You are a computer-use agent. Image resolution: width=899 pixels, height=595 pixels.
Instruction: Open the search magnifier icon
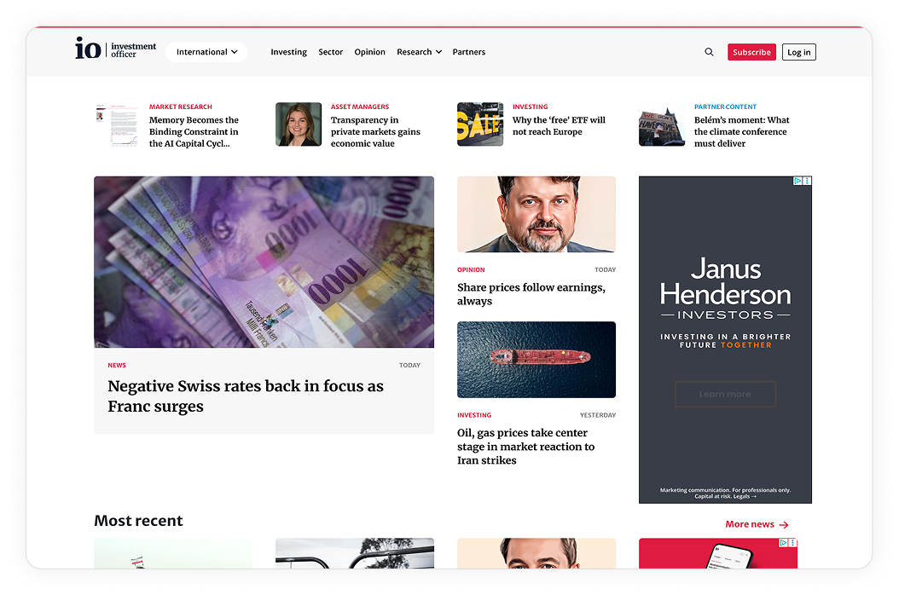tap(709, 52)
